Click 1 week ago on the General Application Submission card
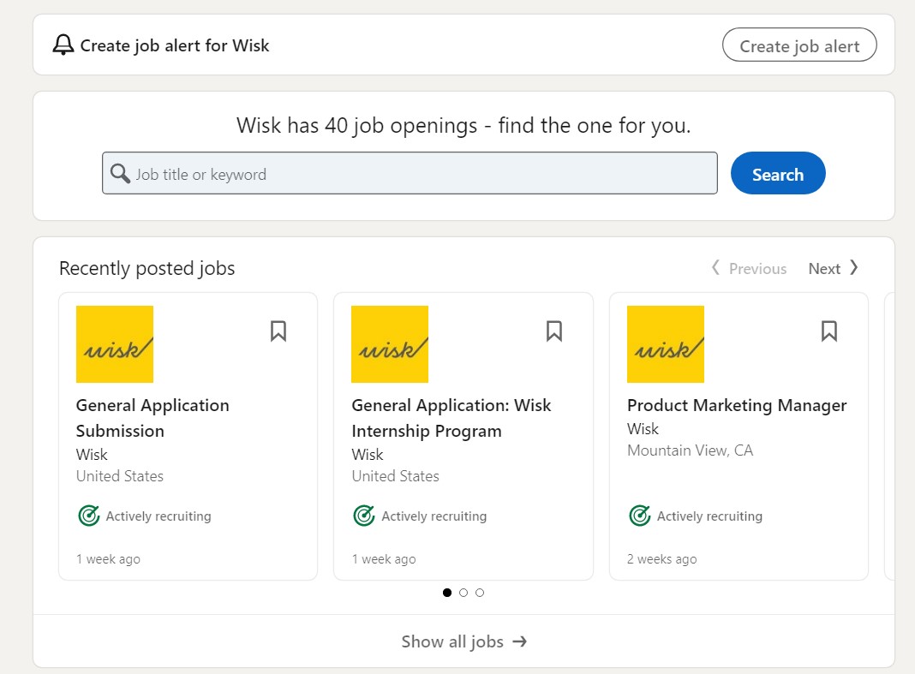915x674 pixels. pos(108,559)
